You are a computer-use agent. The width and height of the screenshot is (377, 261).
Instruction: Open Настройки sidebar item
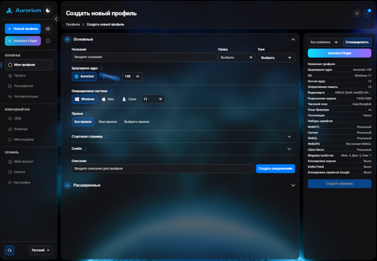29,182
